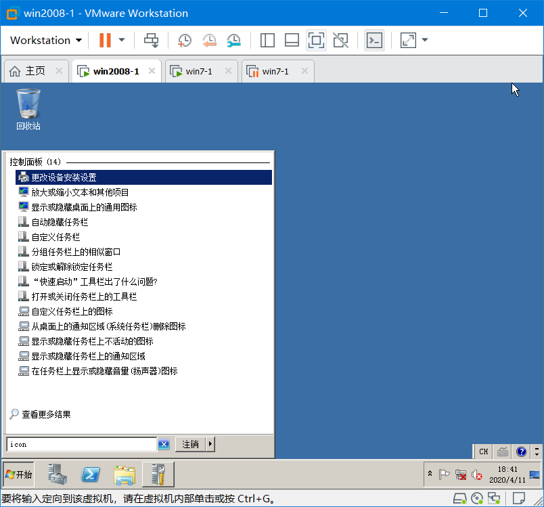Close the running win7-1 tab
The height and width of the screenshot is (507, 544).
coord(228,71)
